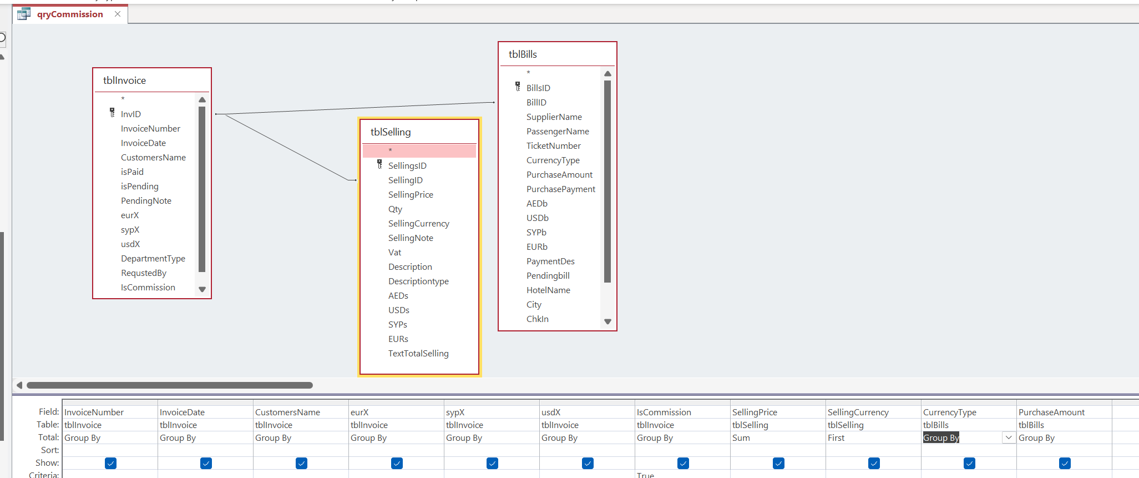Click Total cell Group By under usdX

pos(587,437)
